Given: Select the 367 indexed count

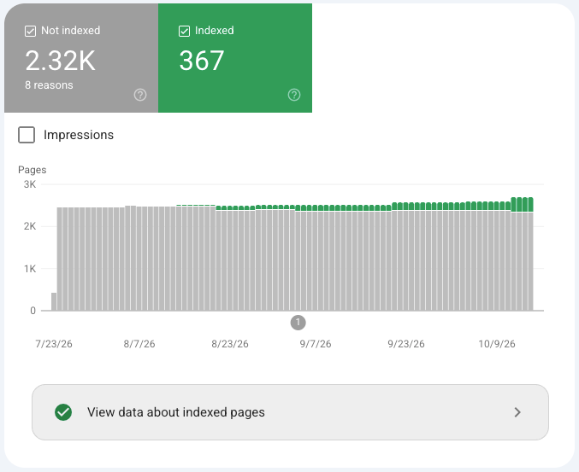Looking at the screenshot, I should pyautogui.click(x=202, y=61).
